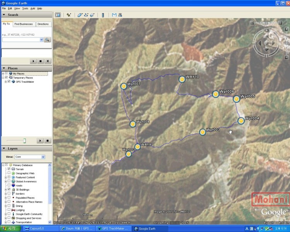This screenshot has height=232, width=290.
Task: Open the Windows Start button
Action: tap(10, 229)
